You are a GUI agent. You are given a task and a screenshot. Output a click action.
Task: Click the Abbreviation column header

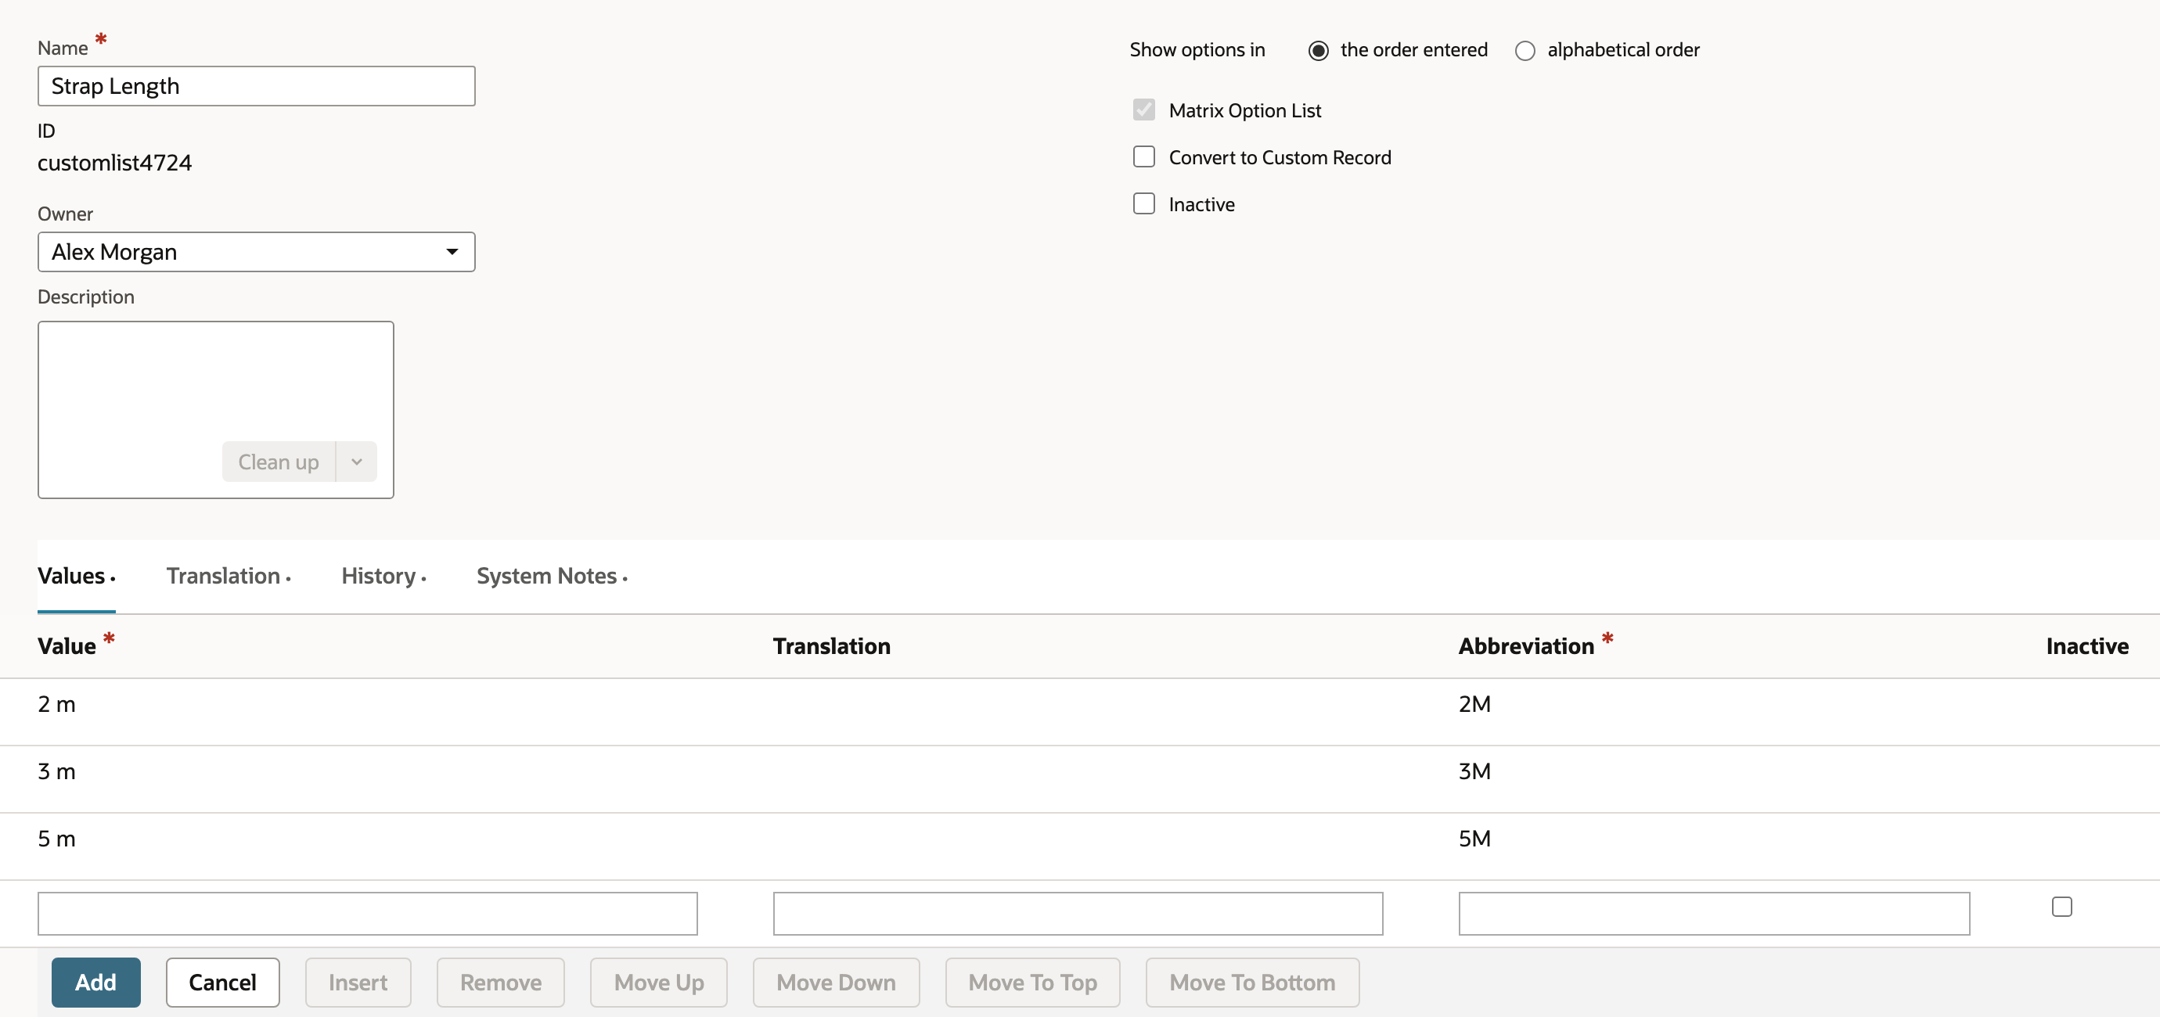(1526, 645)
